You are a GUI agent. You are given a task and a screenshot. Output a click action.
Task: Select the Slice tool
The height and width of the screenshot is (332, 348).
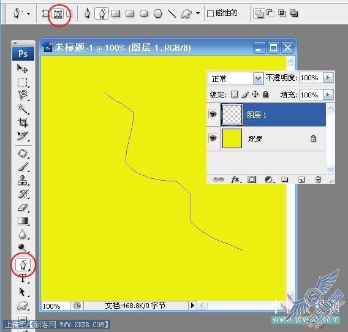23,135
